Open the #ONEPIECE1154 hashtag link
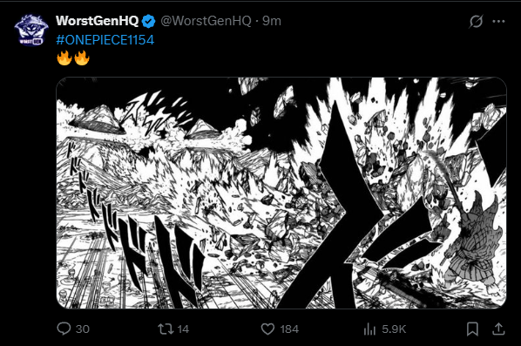The width and height of the screenshot is (521, 346). [105, 40]
